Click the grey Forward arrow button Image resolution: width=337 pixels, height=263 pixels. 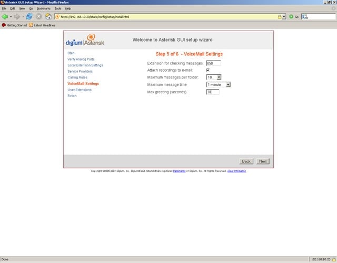coord(17,16)
